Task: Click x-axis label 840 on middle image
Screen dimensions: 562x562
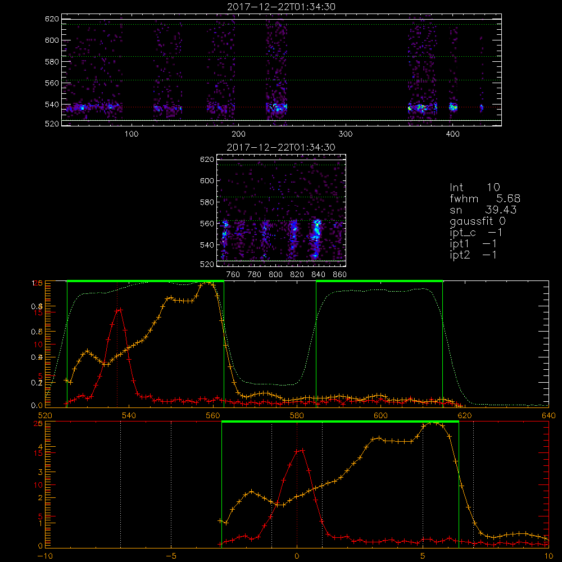Action: [318, 275]
